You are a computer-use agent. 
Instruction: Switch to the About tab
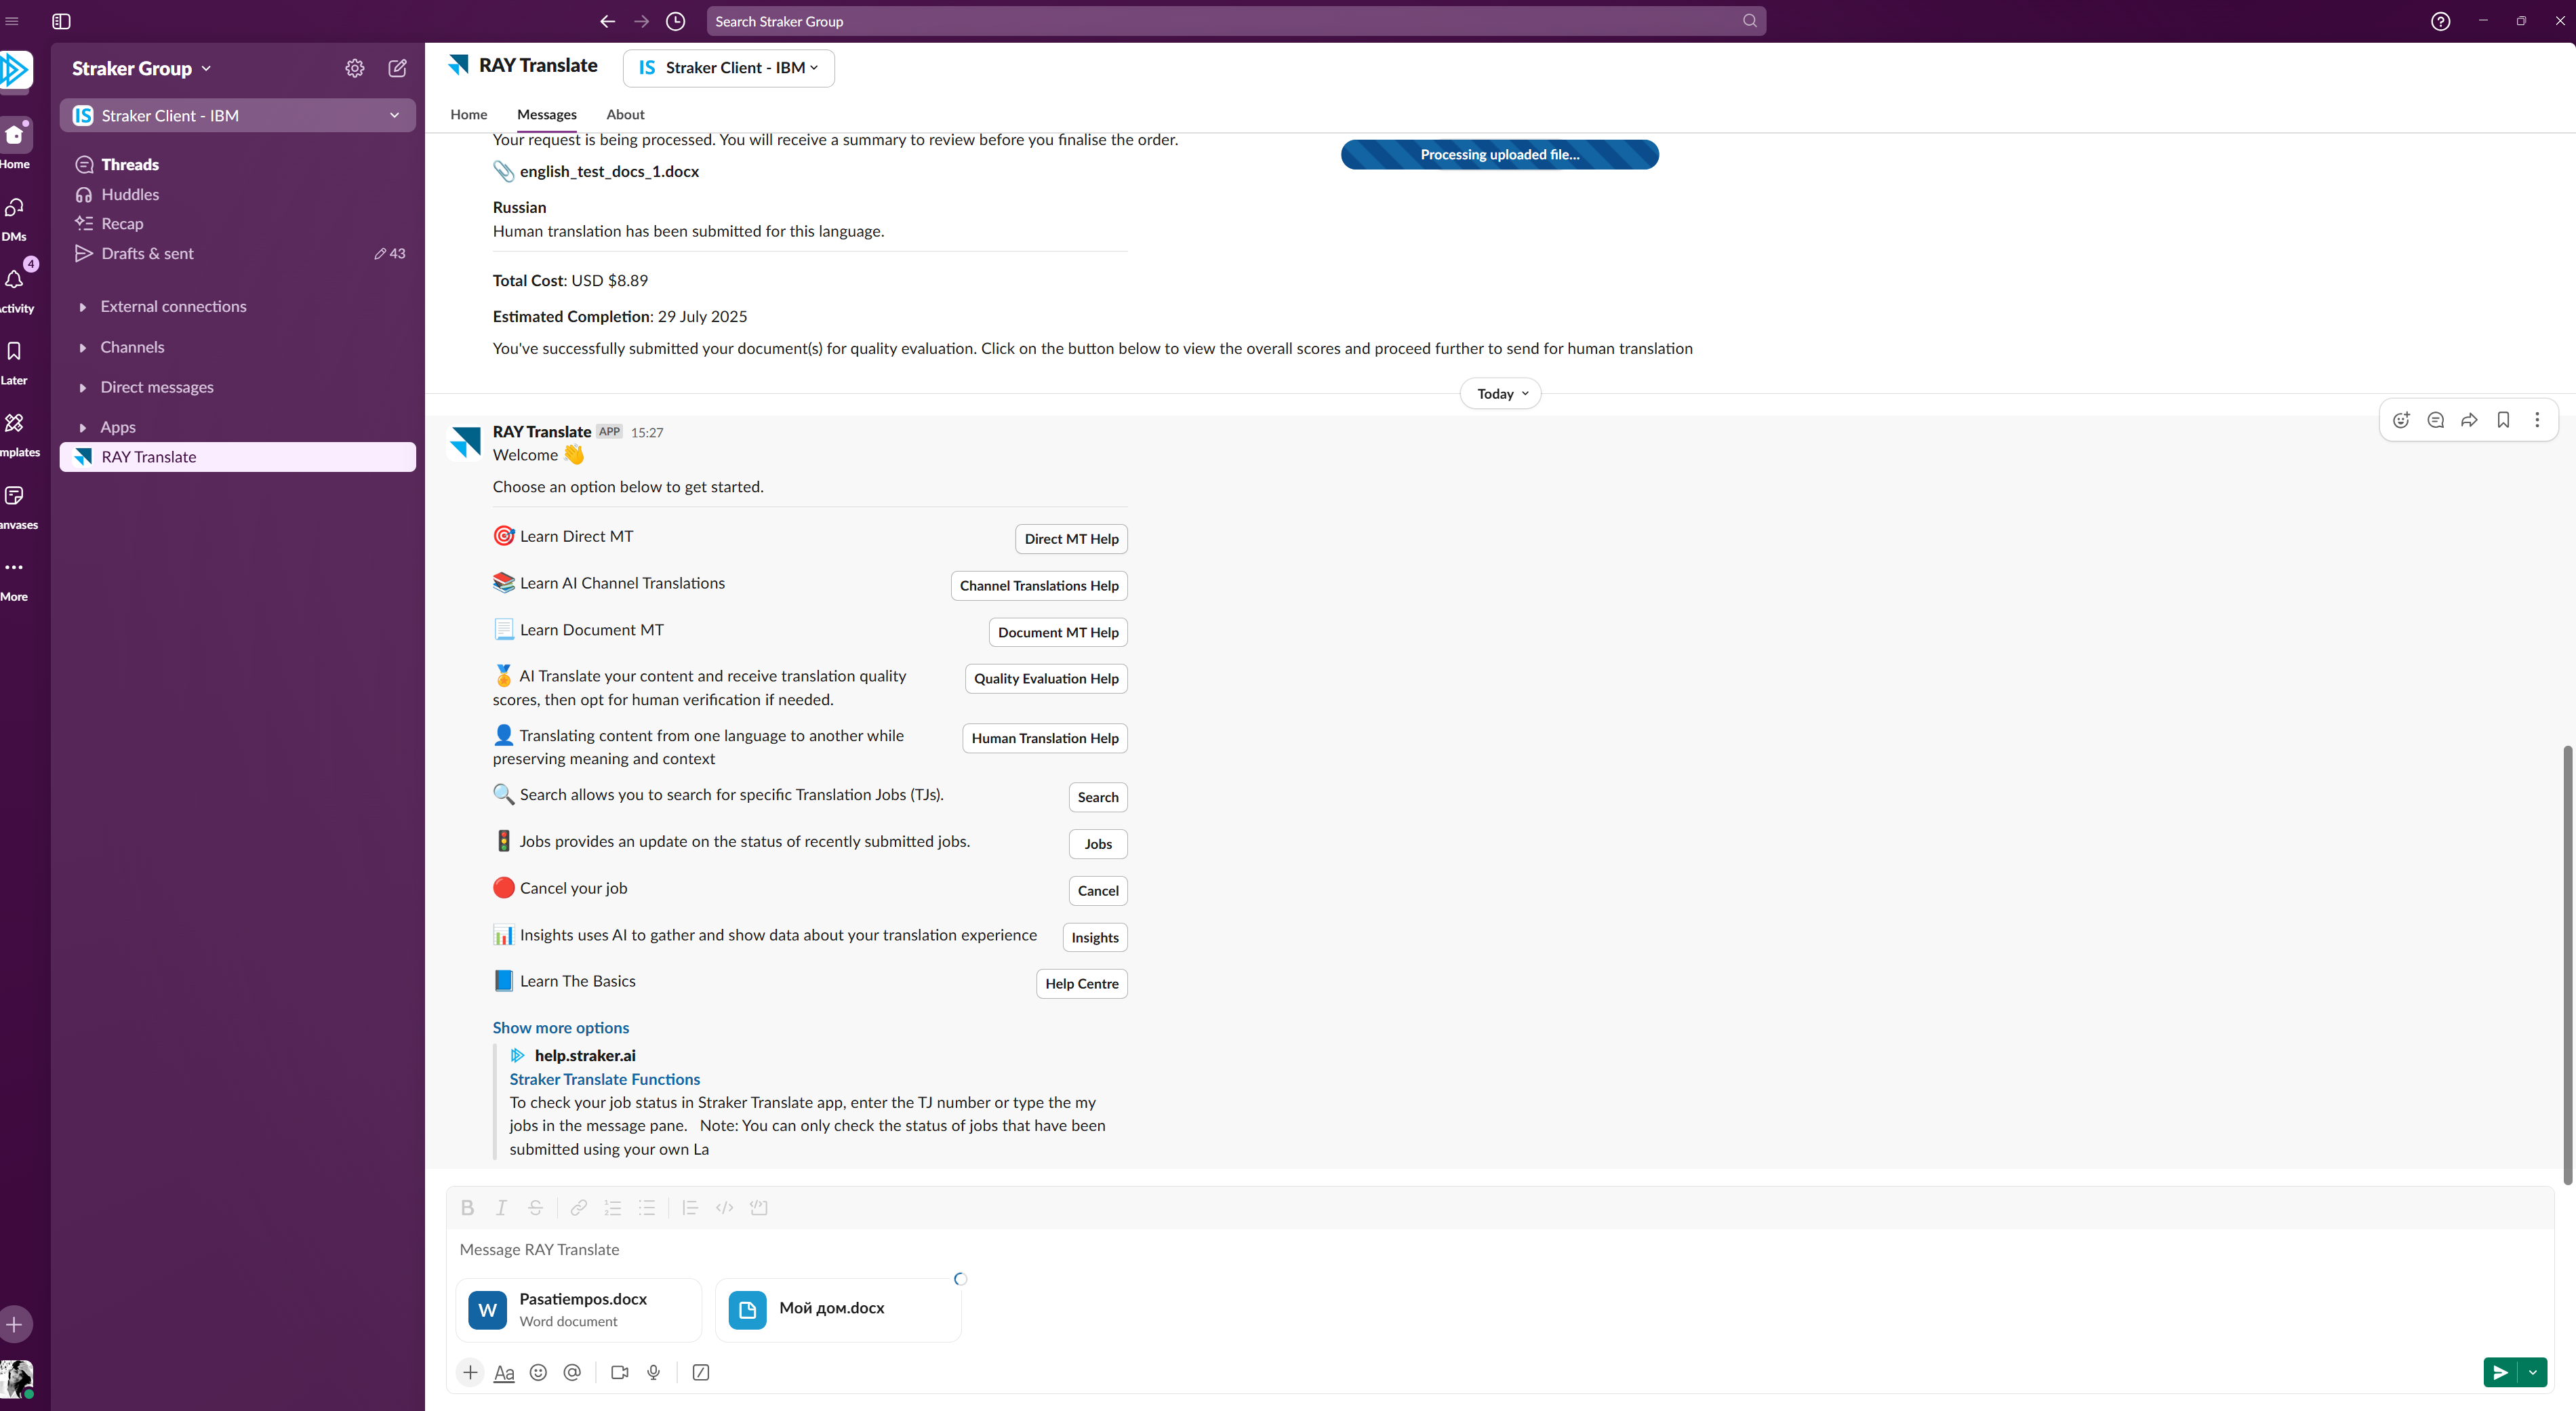point(625,114)
